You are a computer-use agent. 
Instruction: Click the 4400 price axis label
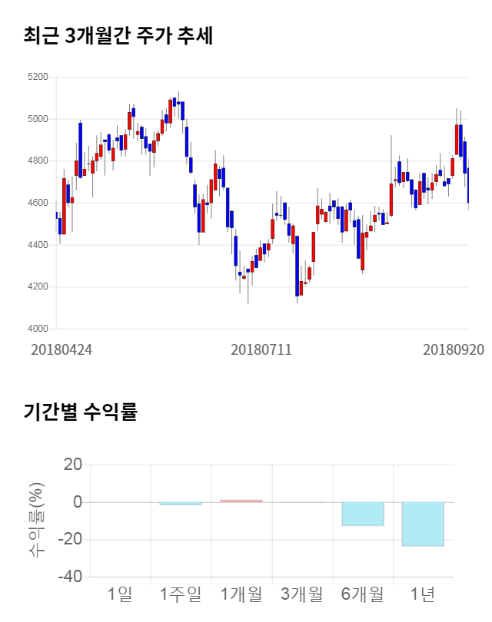pyautogui.click(x=38, y=245)
